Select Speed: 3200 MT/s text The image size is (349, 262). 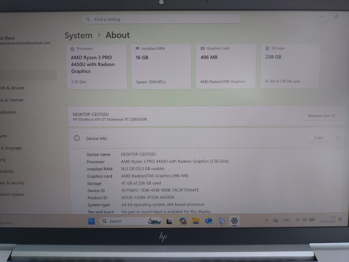151,82
